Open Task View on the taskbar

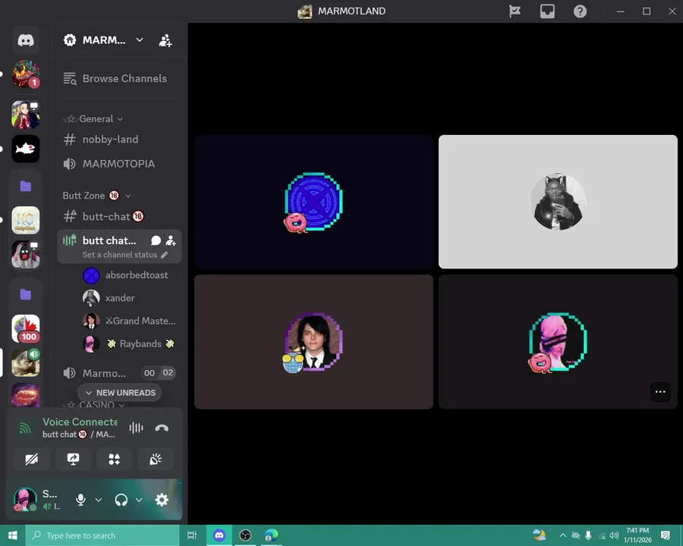point(192,535)
